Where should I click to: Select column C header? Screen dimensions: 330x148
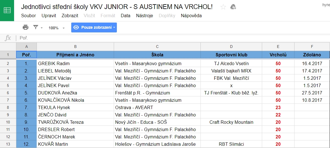[157, 47]
